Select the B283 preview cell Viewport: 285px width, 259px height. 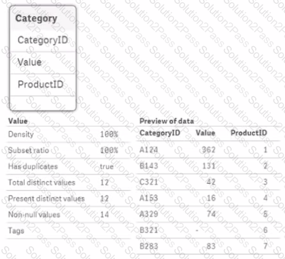(x=149, y=246)
